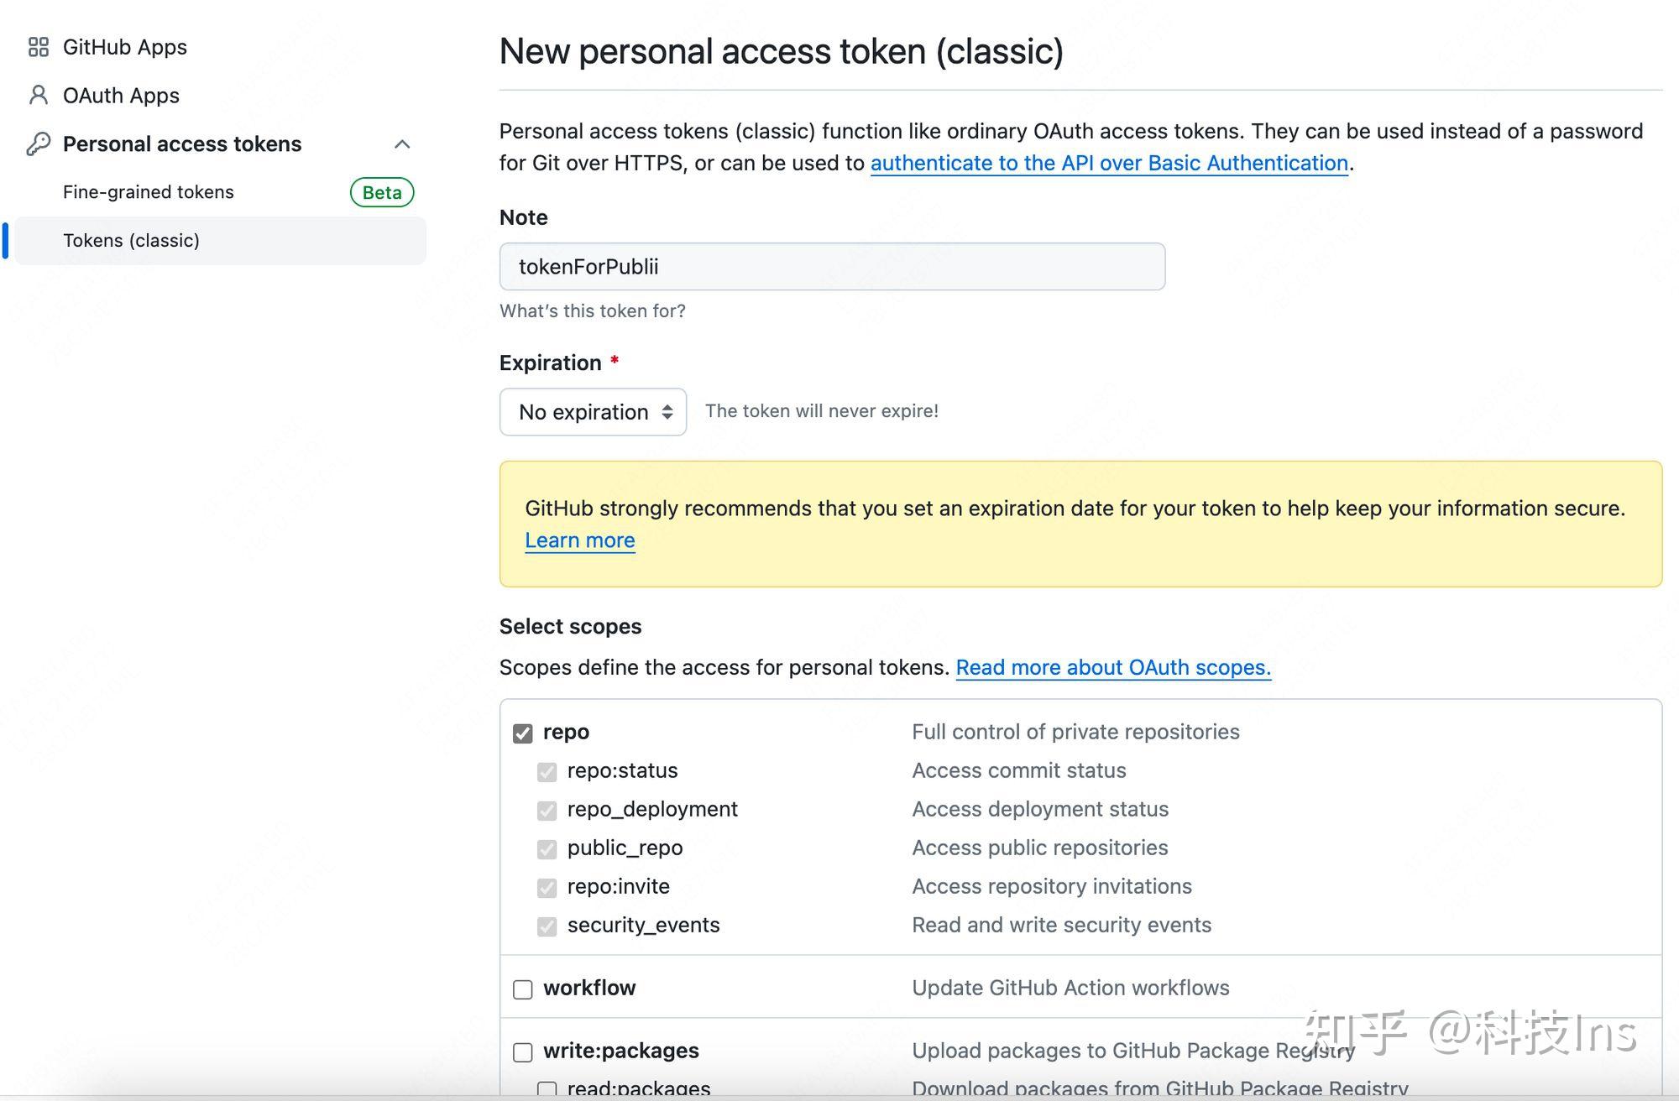Enable the read:packages checkbox

[548, 1088]
